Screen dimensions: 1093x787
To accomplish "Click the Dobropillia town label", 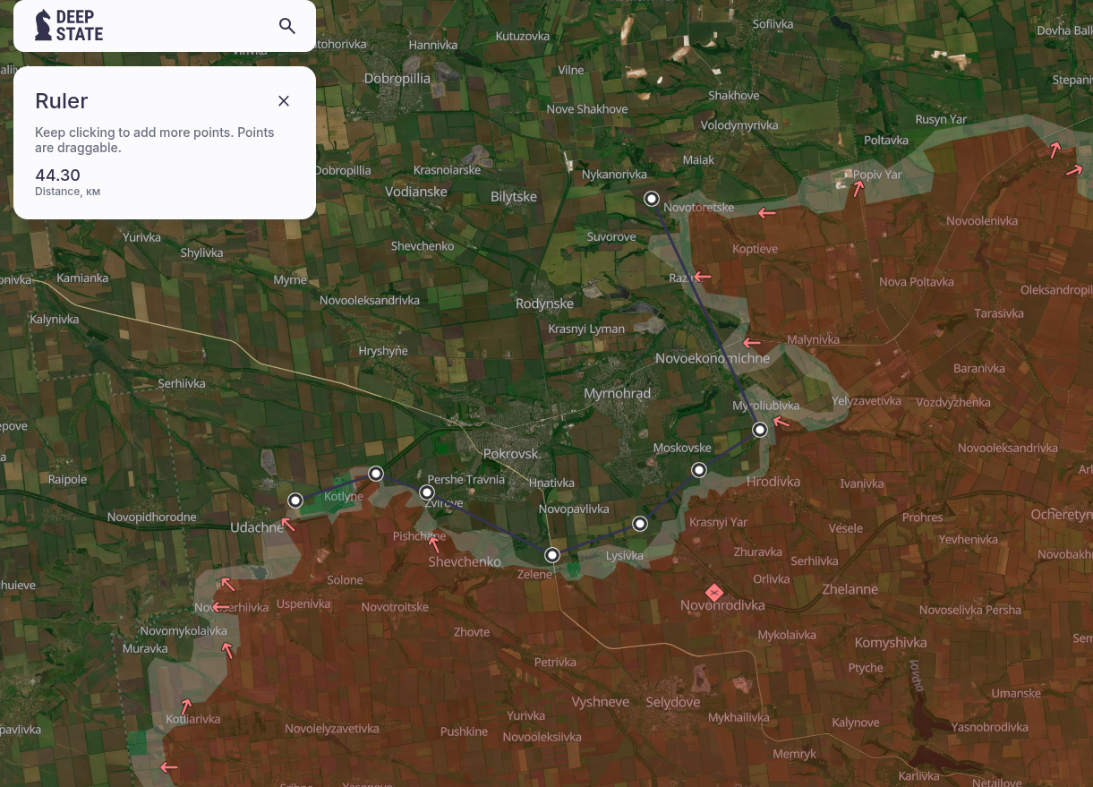I will coord(397,79).
